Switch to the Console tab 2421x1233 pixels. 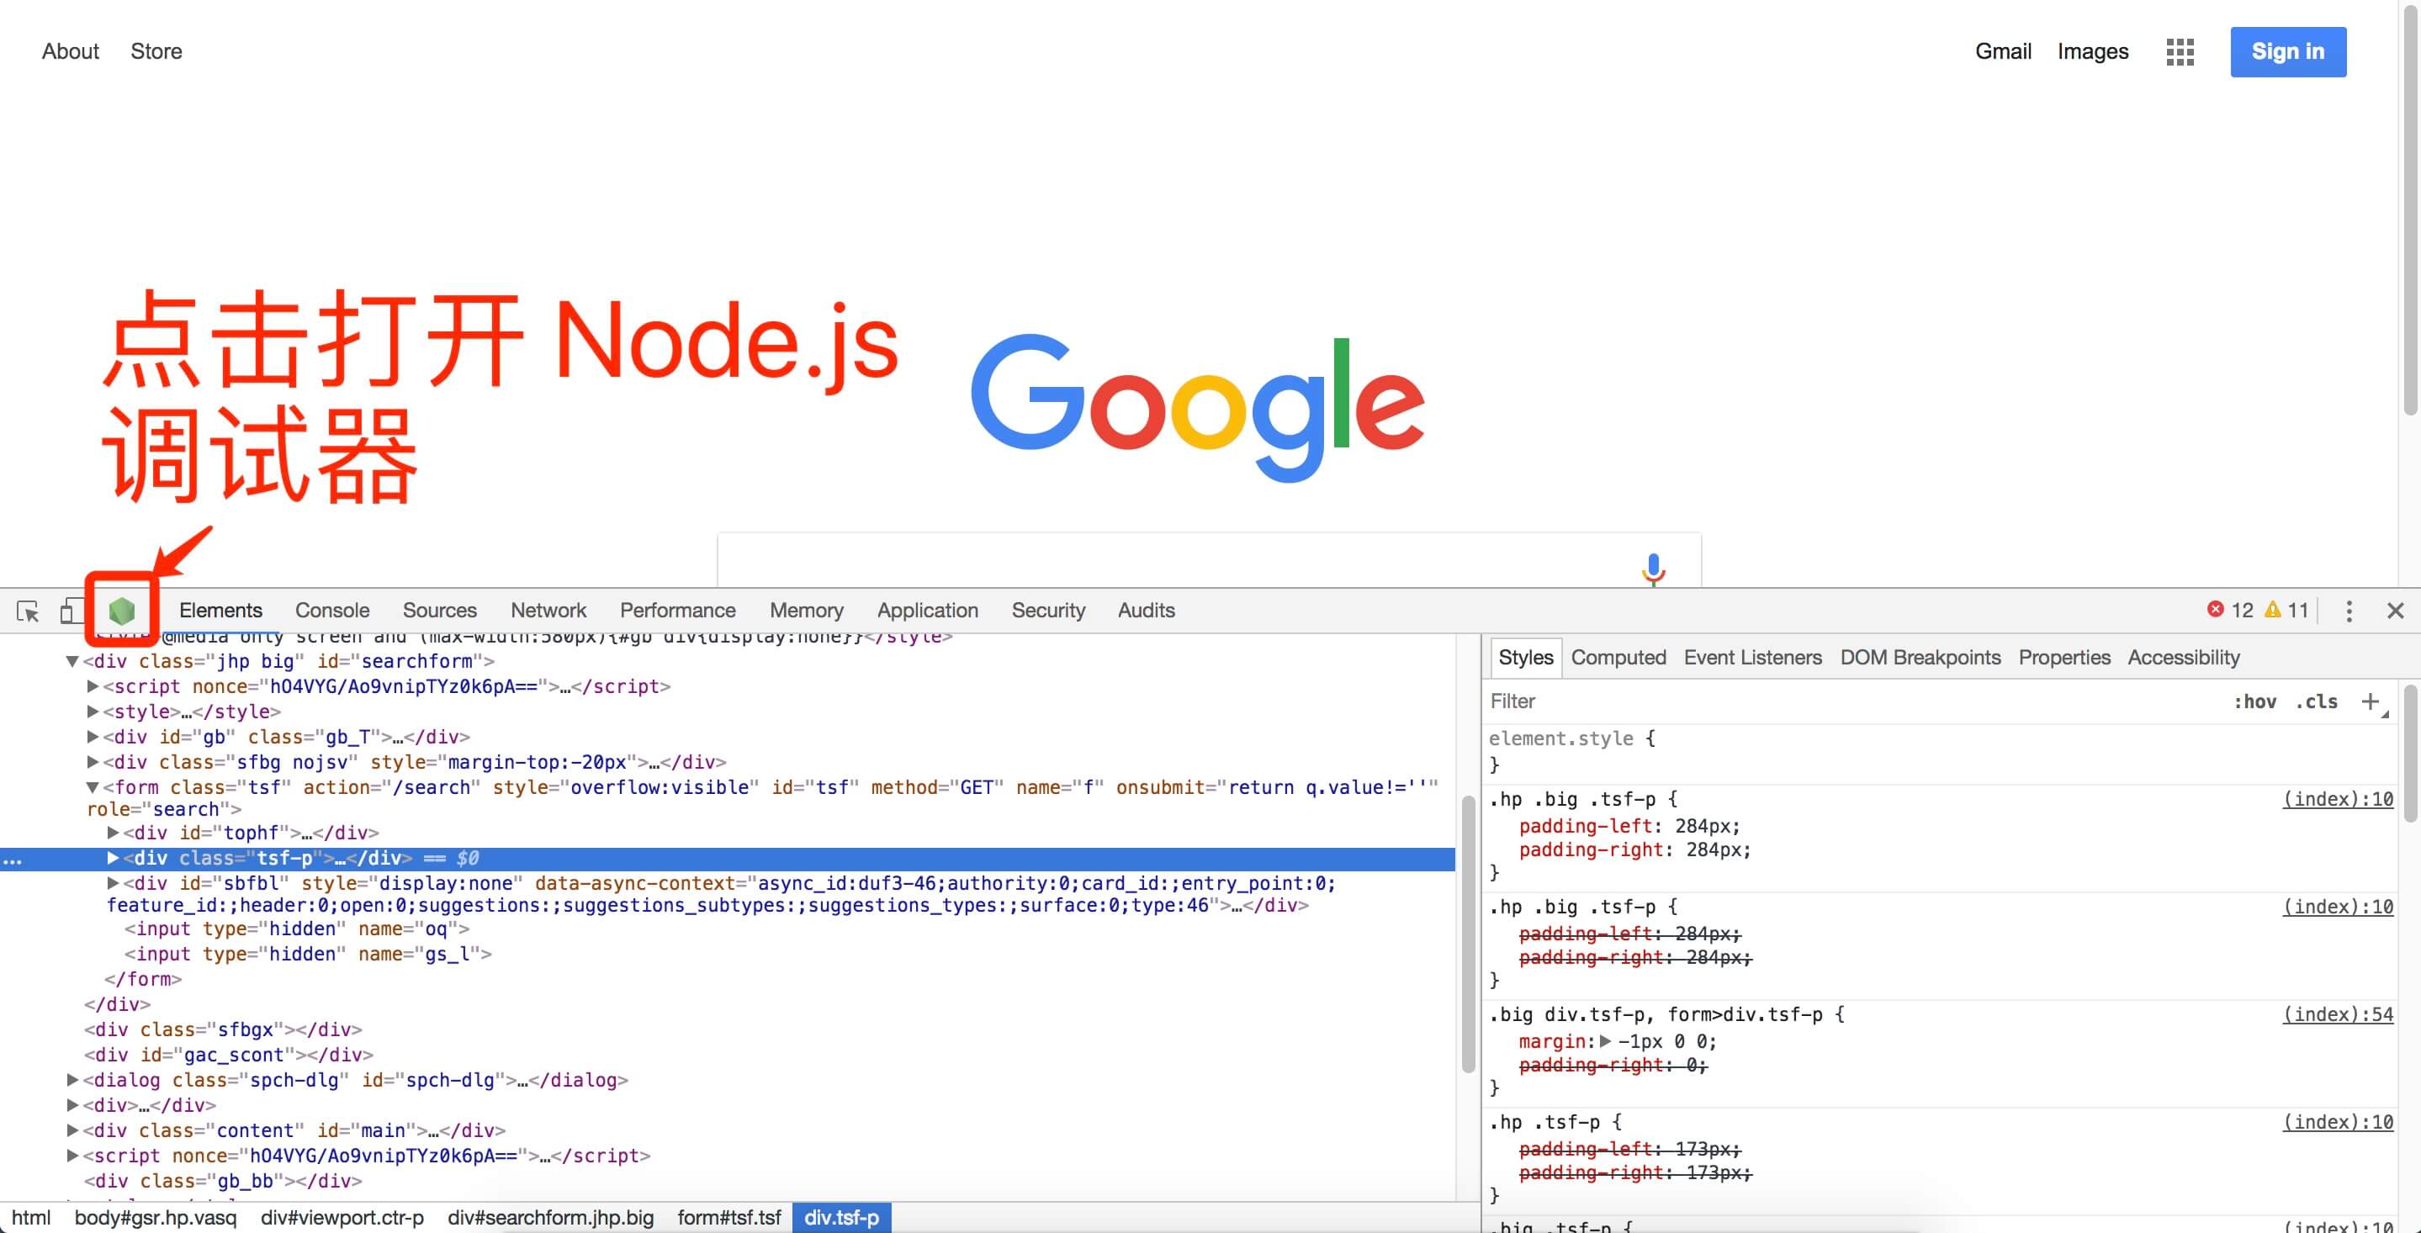pyautogui.click(x=331, y=611)
